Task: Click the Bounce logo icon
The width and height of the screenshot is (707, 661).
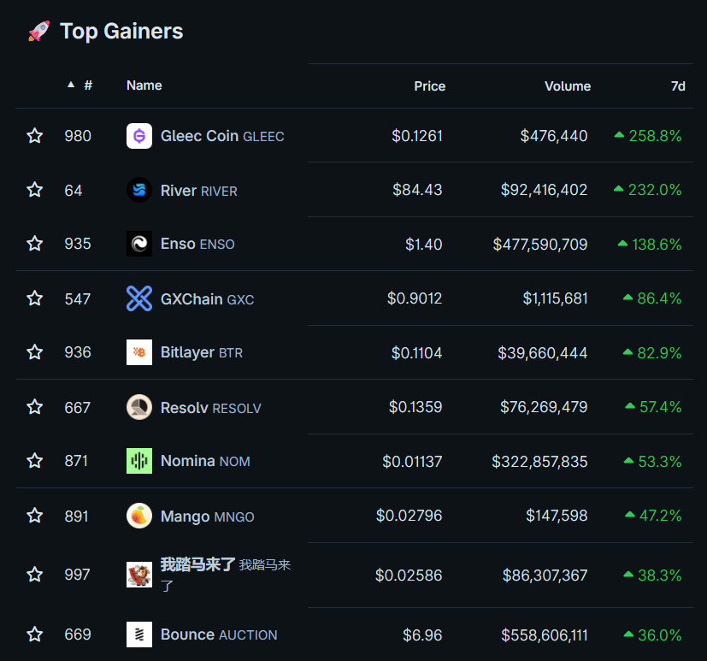Action: [139, 634]
